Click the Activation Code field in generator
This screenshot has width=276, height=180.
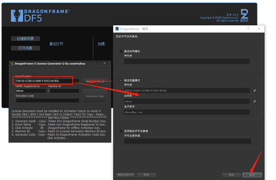pyautogui.click(x=47, y=100)
